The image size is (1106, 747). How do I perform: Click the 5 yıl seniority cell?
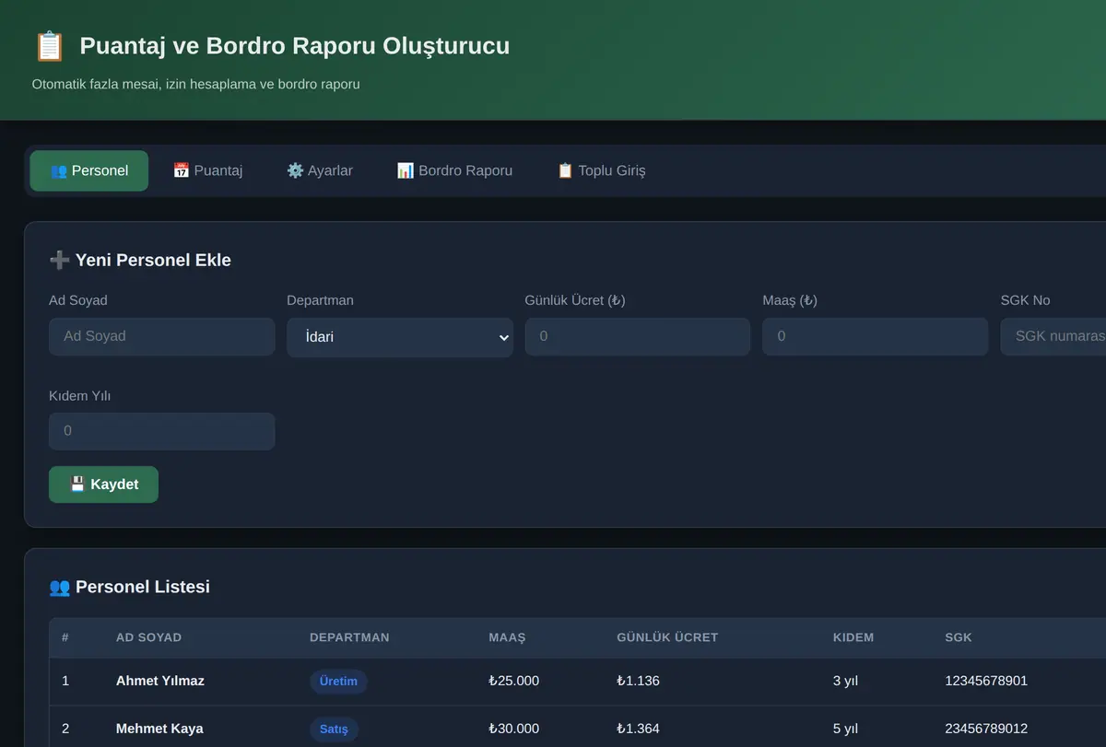845,729
